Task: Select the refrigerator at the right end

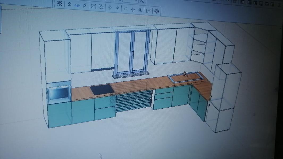Action: coord(224,98)
